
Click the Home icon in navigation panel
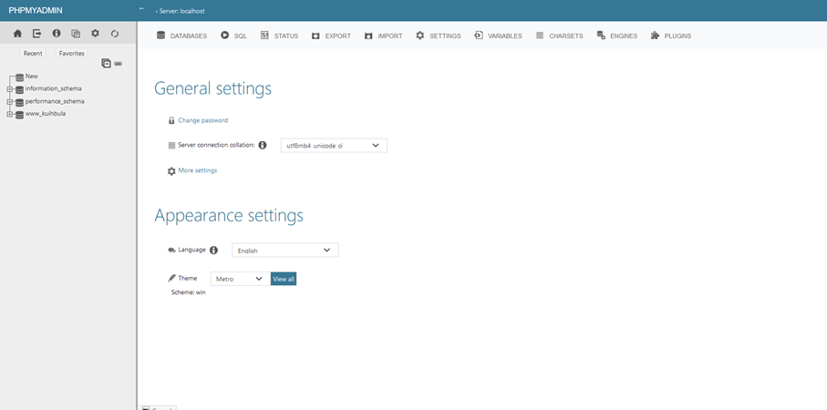pyautogui.click(x=16, y=34)
